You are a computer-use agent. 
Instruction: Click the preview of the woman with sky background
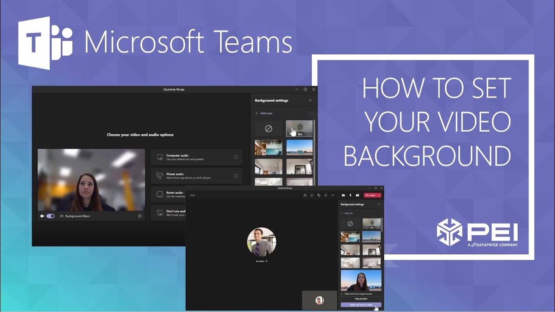point(361,280)
